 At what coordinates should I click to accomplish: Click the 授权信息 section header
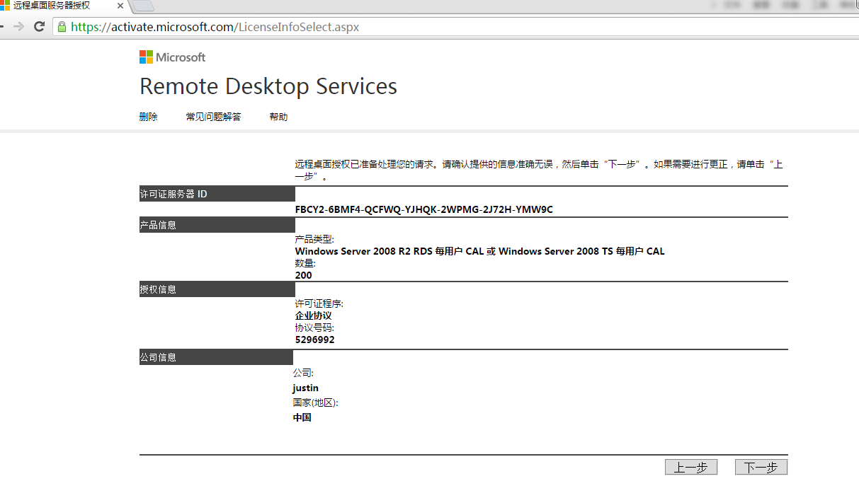pos(217,289)
